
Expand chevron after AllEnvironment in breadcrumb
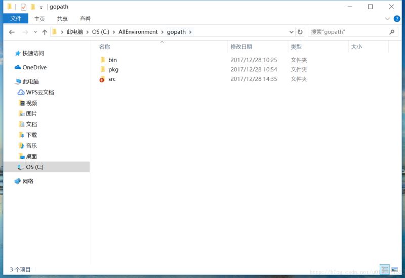pyautogui.click(x=162, y=32)
